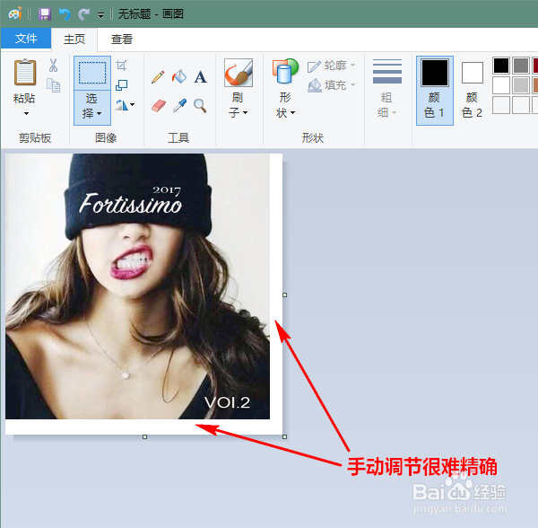Switch to the 主页 tab
The image size is (538, 528).
(74, 40)
